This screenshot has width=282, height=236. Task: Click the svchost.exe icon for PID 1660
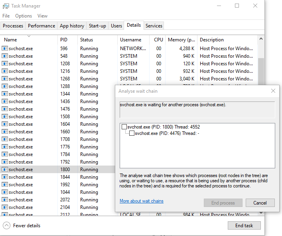click(5, 132)
